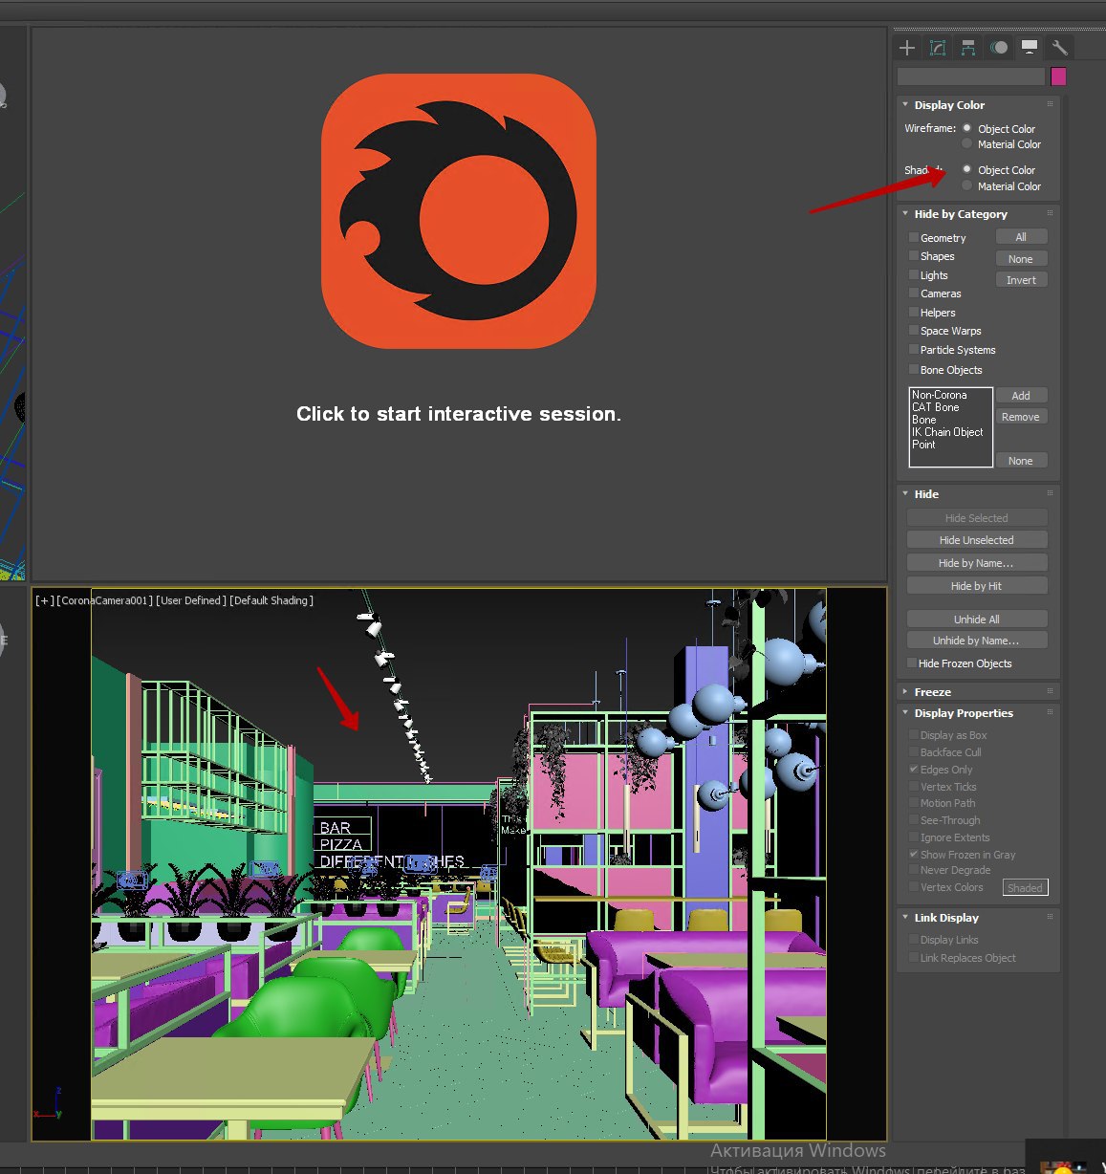Click the Add button beside category list
The height and width of the screenshot is (1174, 1106).
tap(1021, 396)
